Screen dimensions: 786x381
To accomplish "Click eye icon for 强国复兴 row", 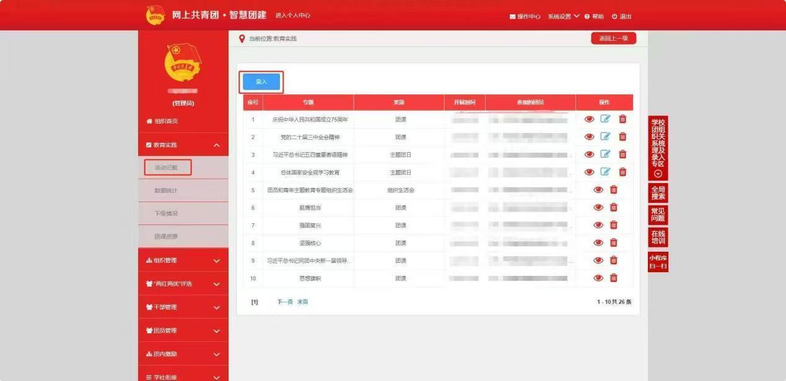I will pos(598,225).
